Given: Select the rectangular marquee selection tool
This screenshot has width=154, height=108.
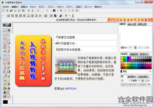Looking at the screenshot, I should click(5, 30).
